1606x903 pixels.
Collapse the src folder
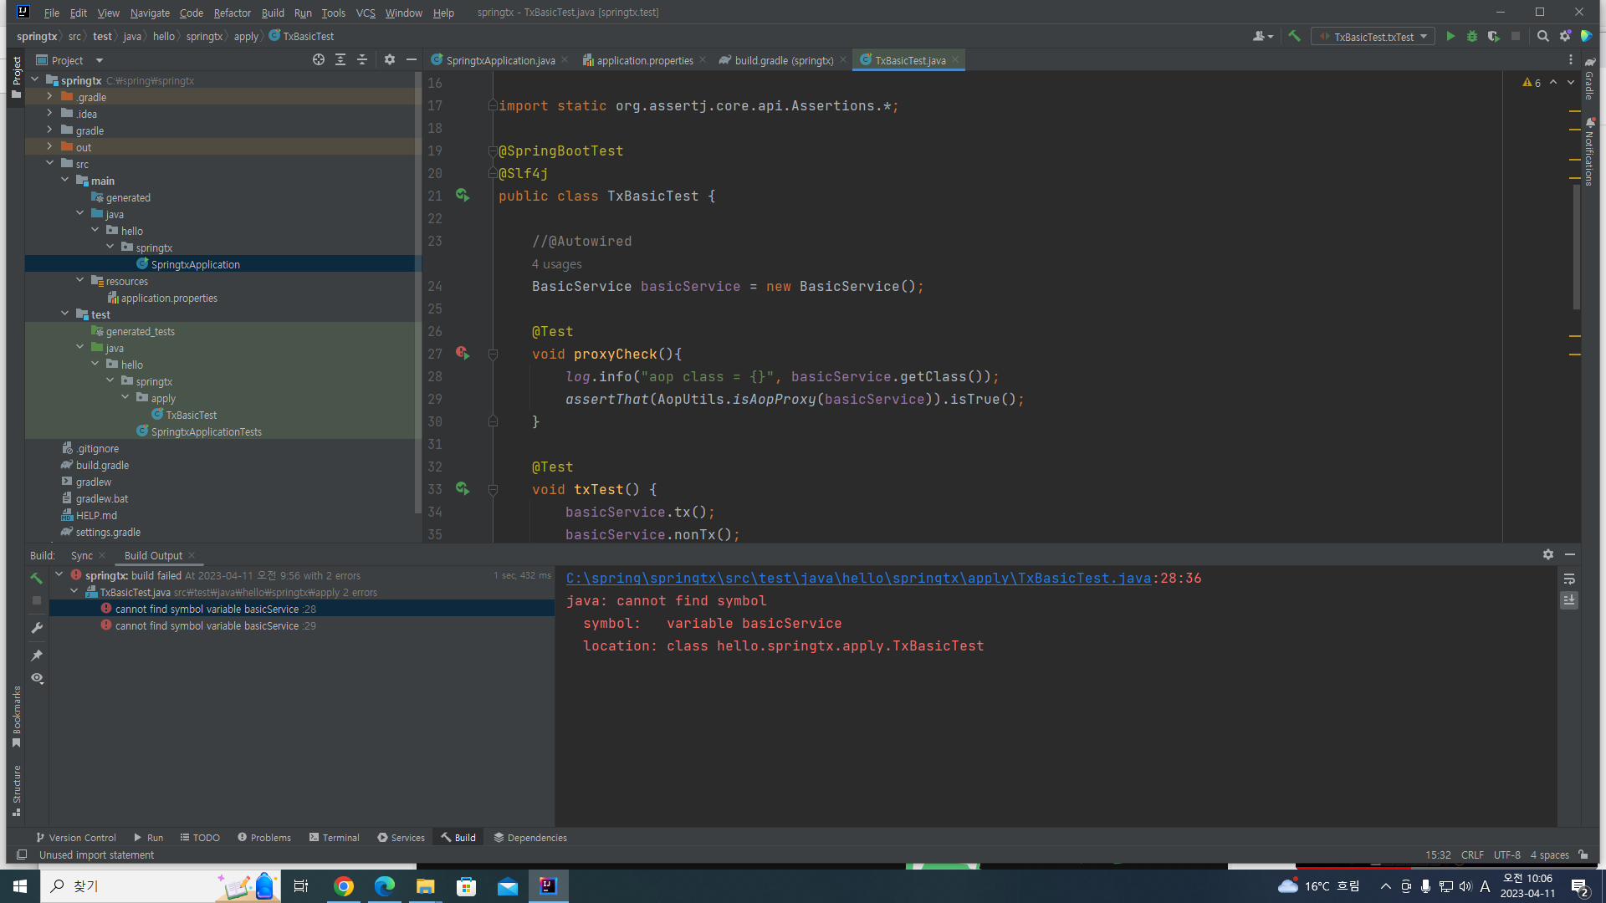[49, 164]
